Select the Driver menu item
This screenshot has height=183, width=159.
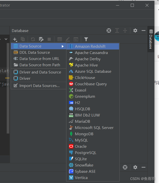point(38,78)
